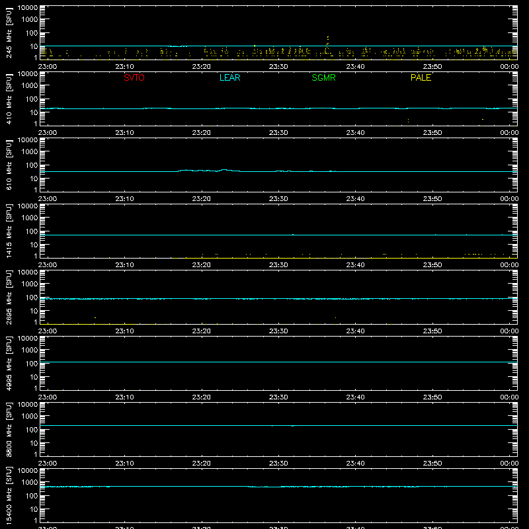Click the 00:00 time label under the 8800 MHz panel
Viewport: 529px width, 529px height.
point(509,464)
